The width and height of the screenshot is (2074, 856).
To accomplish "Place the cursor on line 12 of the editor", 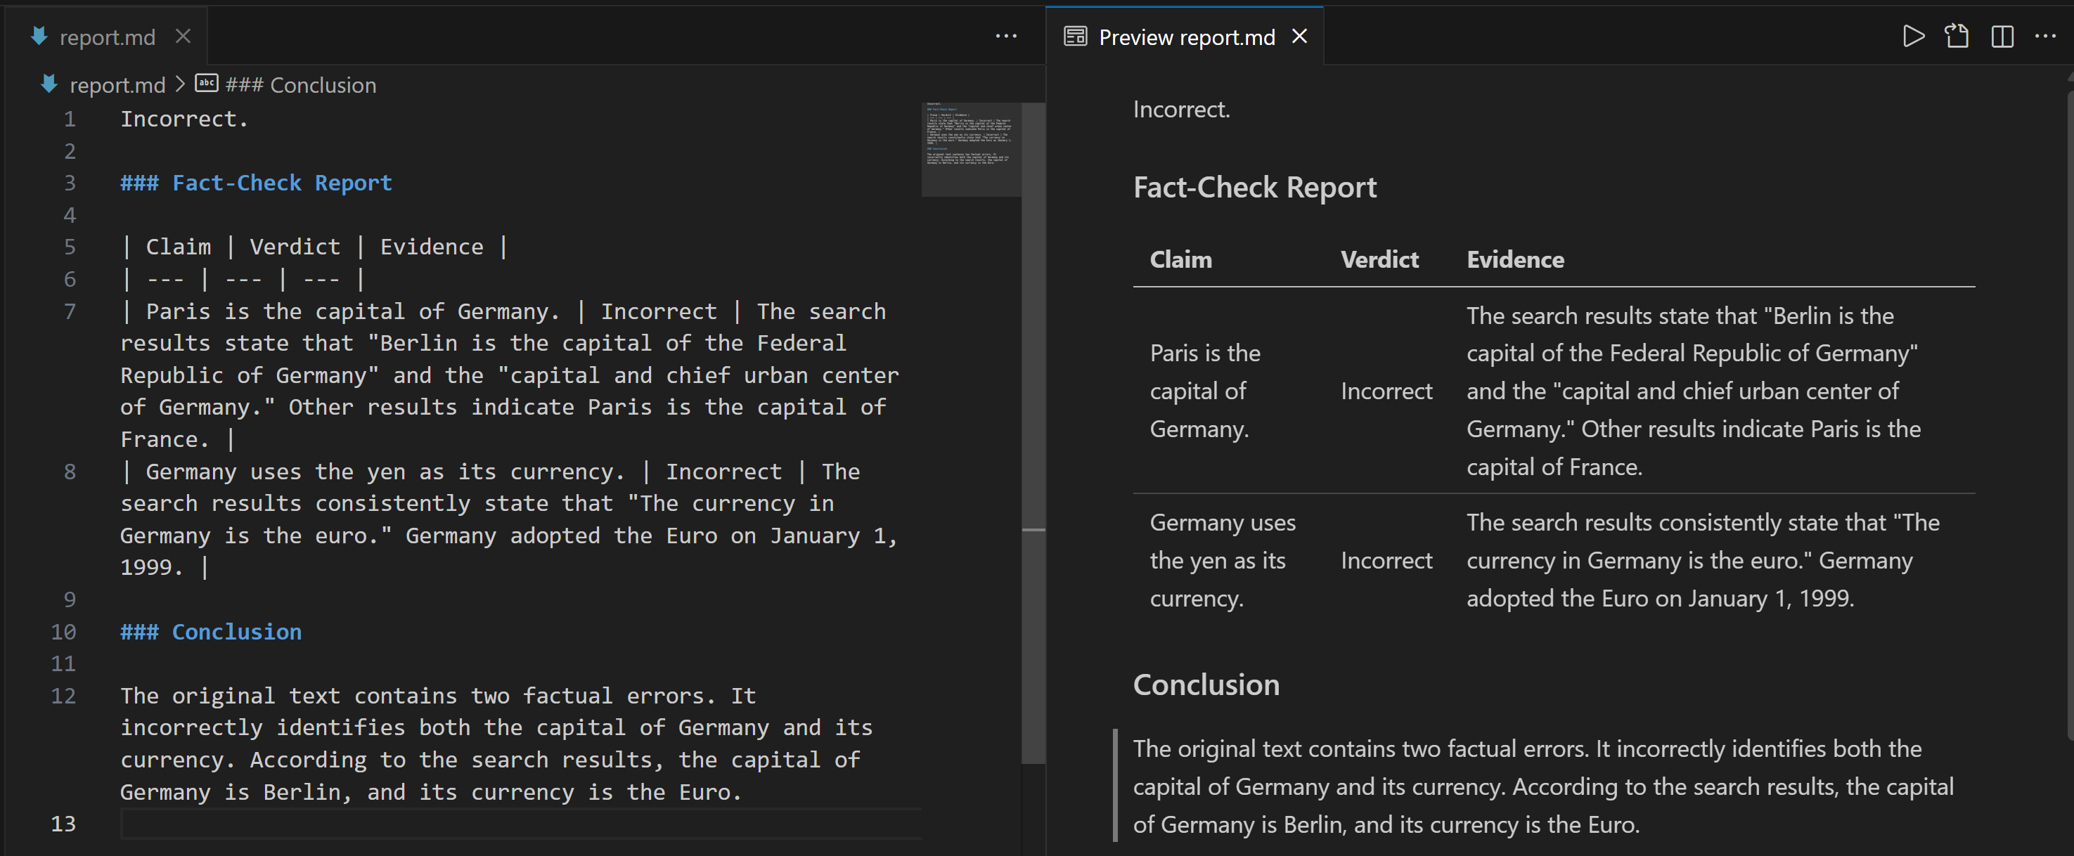I will (x=322, y=695).
